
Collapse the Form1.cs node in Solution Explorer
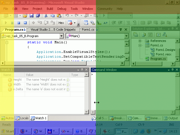pyautogui.click(x=140, y=46)
